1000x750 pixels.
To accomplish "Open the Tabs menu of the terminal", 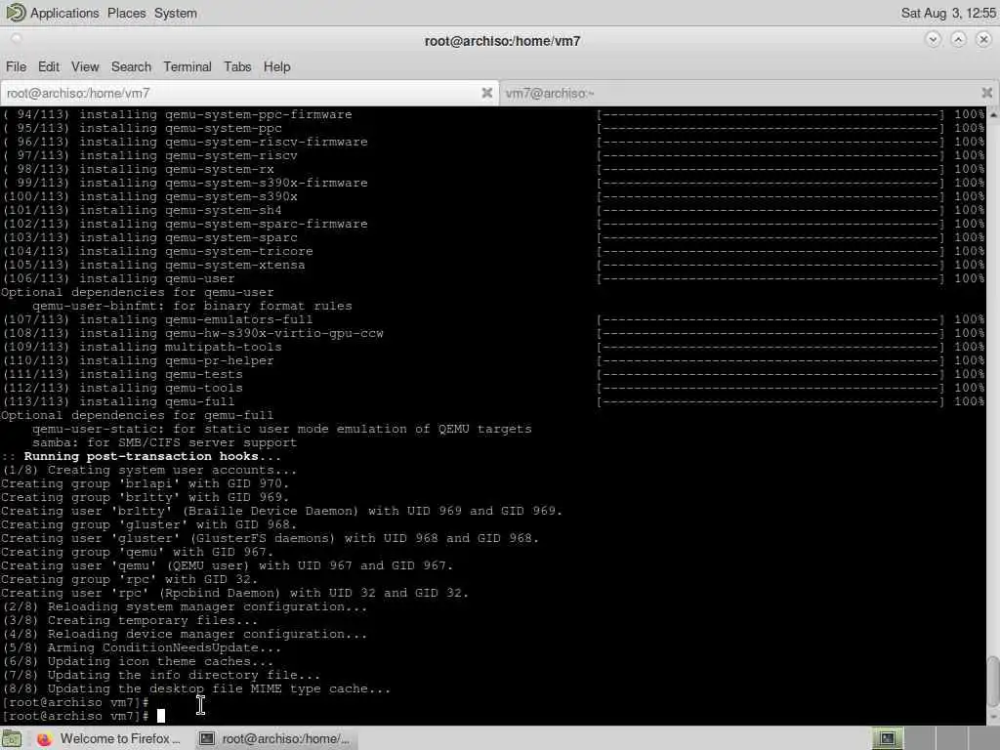I will coord(237,66).
